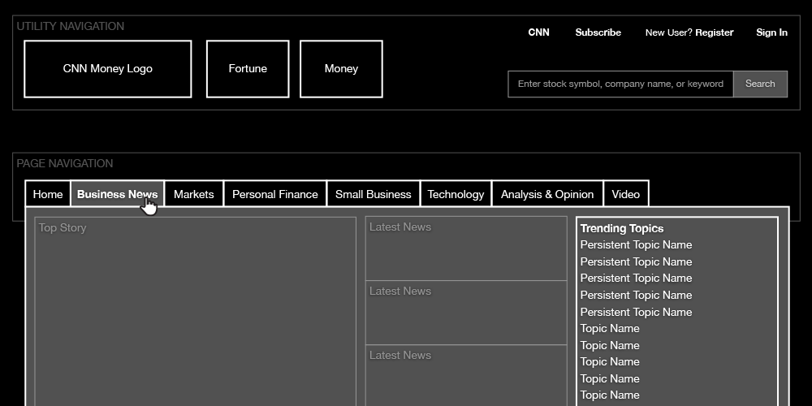
Task: Open the Analysis & Opinion tab
Action: (547, 194)
